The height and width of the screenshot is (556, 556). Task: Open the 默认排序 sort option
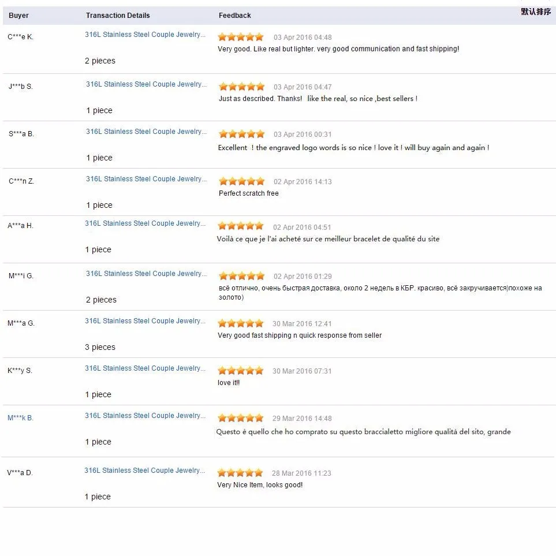[536, 12]
